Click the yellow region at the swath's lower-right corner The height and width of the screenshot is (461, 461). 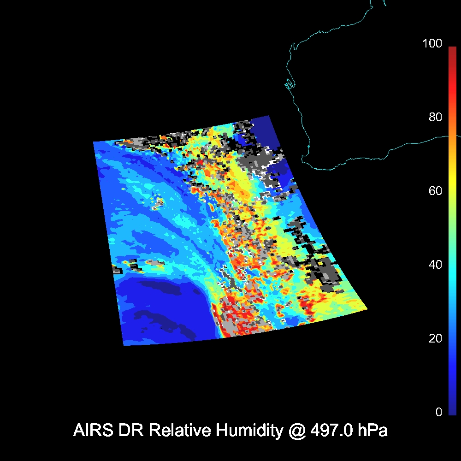(346, 307)
